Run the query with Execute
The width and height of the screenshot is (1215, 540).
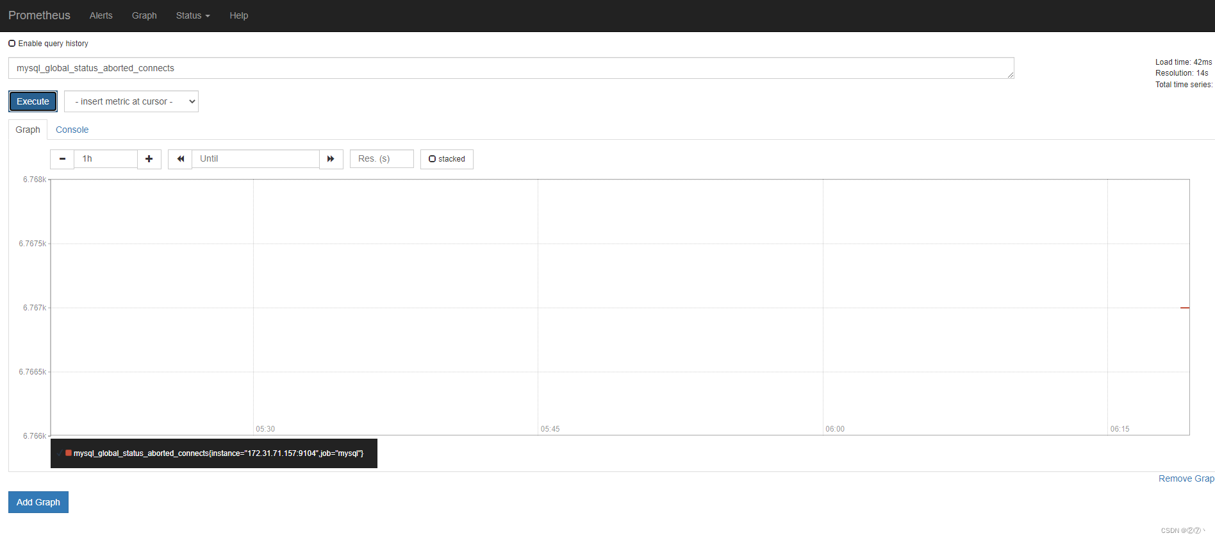point(33,101)
